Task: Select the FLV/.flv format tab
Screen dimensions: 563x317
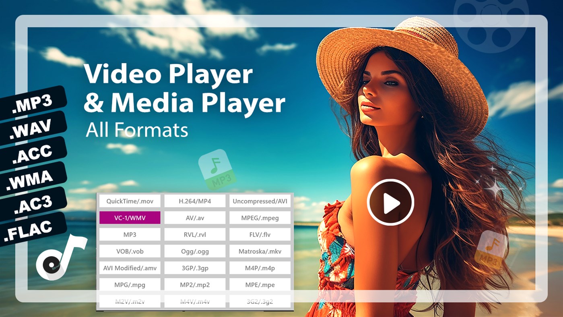Action: [x=260, y=234]
